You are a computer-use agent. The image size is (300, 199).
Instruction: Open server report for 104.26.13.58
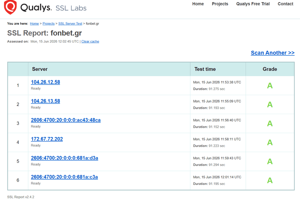coord(46,101)
